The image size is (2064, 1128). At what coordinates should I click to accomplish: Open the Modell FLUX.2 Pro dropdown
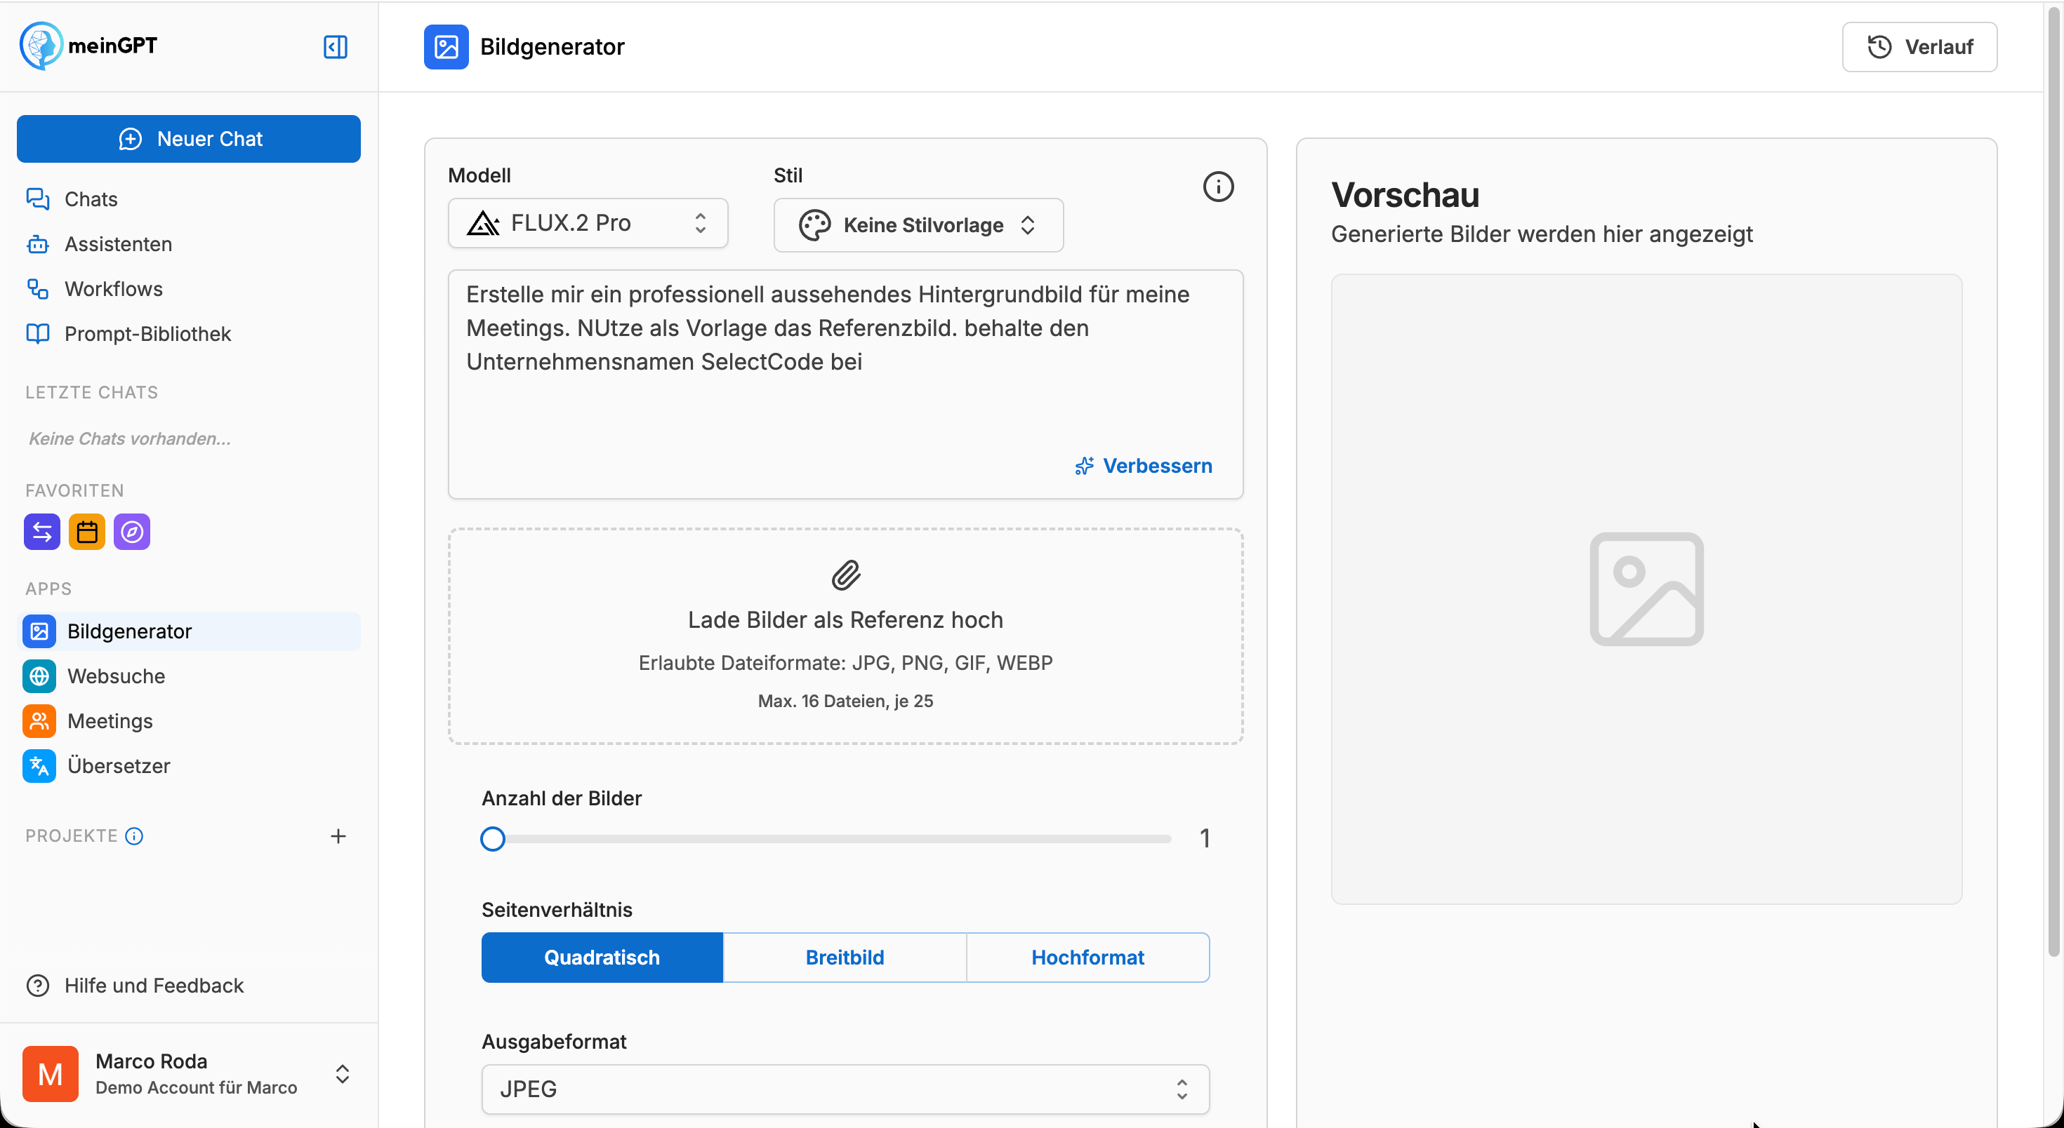click(x=588, y=223)
